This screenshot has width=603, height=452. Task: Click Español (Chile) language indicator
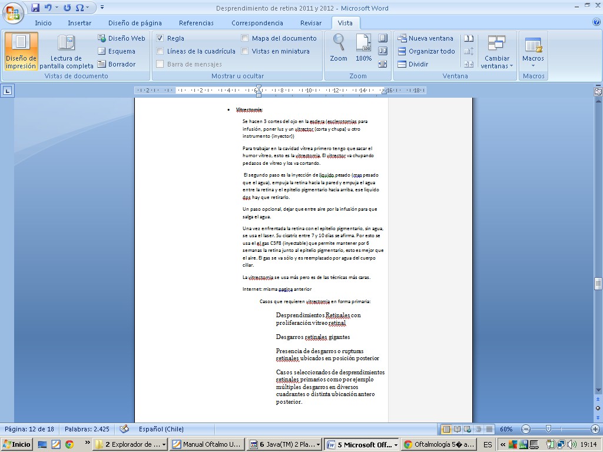coord(161,429)
